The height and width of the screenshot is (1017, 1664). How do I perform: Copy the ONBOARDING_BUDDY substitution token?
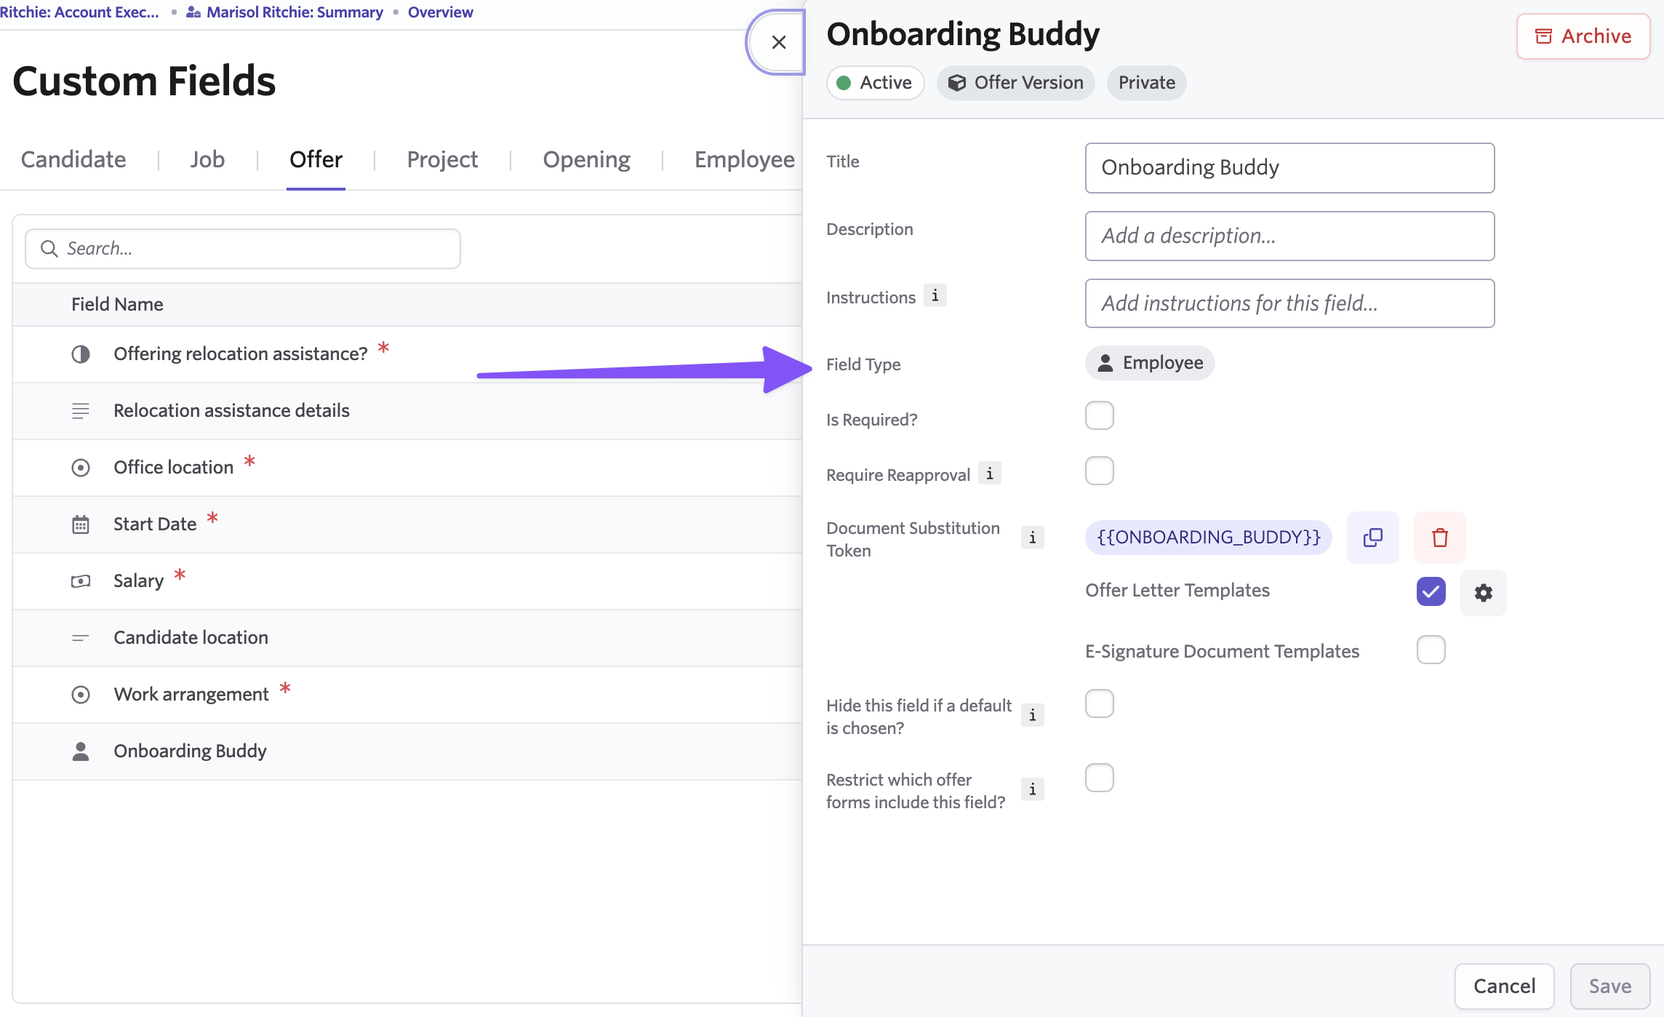1372,538
